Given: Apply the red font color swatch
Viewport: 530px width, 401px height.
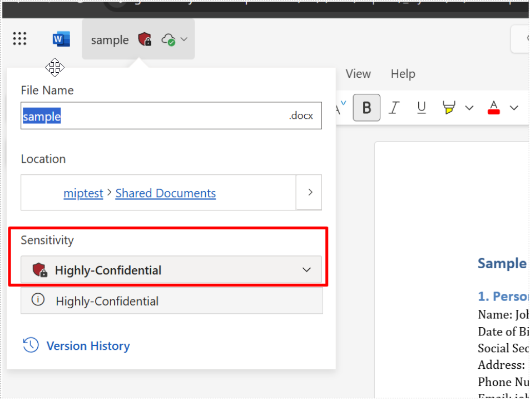Looking at the screenshot, I should (x=493, y=108).
